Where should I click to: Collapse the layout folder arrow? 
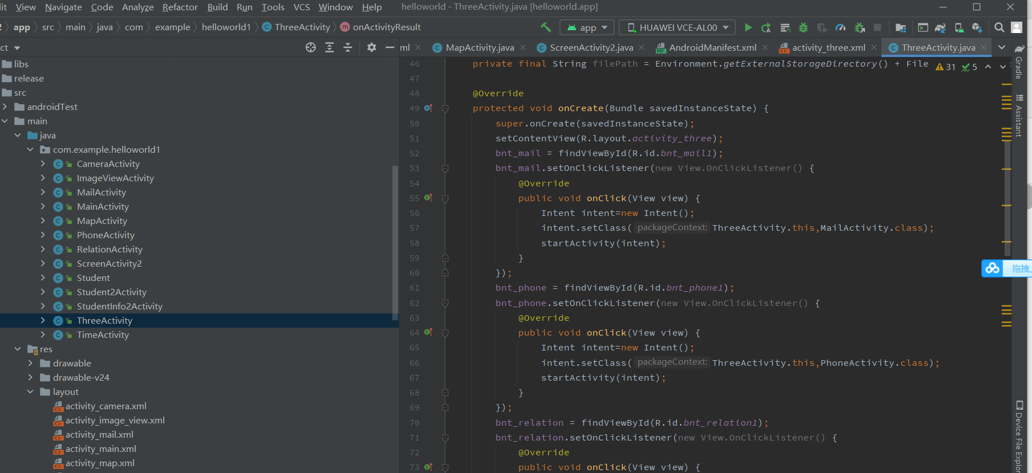(x=30, y=392)
